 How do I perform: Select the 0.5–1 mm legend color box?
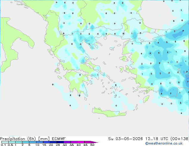point(12,142)
